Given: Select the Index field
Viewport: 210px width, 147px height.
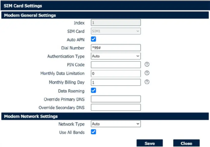Looking at the screenshot, I should pos(116,23).
